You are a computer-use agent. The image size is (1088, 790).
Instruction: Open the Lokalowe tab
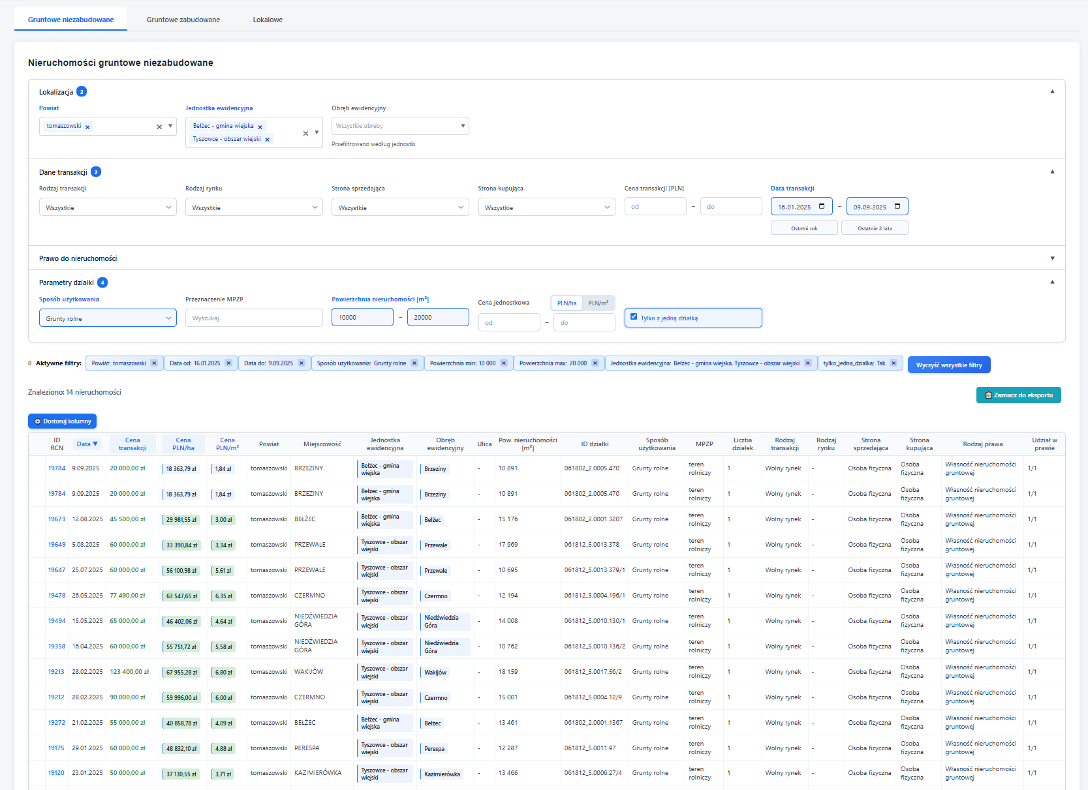click(x=268, y=20)
